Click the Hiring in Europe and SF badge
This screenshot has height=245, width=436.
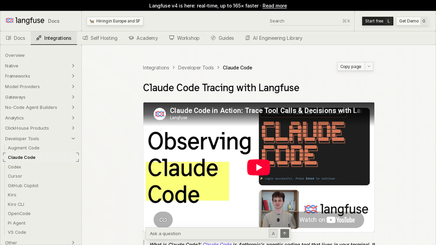tap(115, 21)
